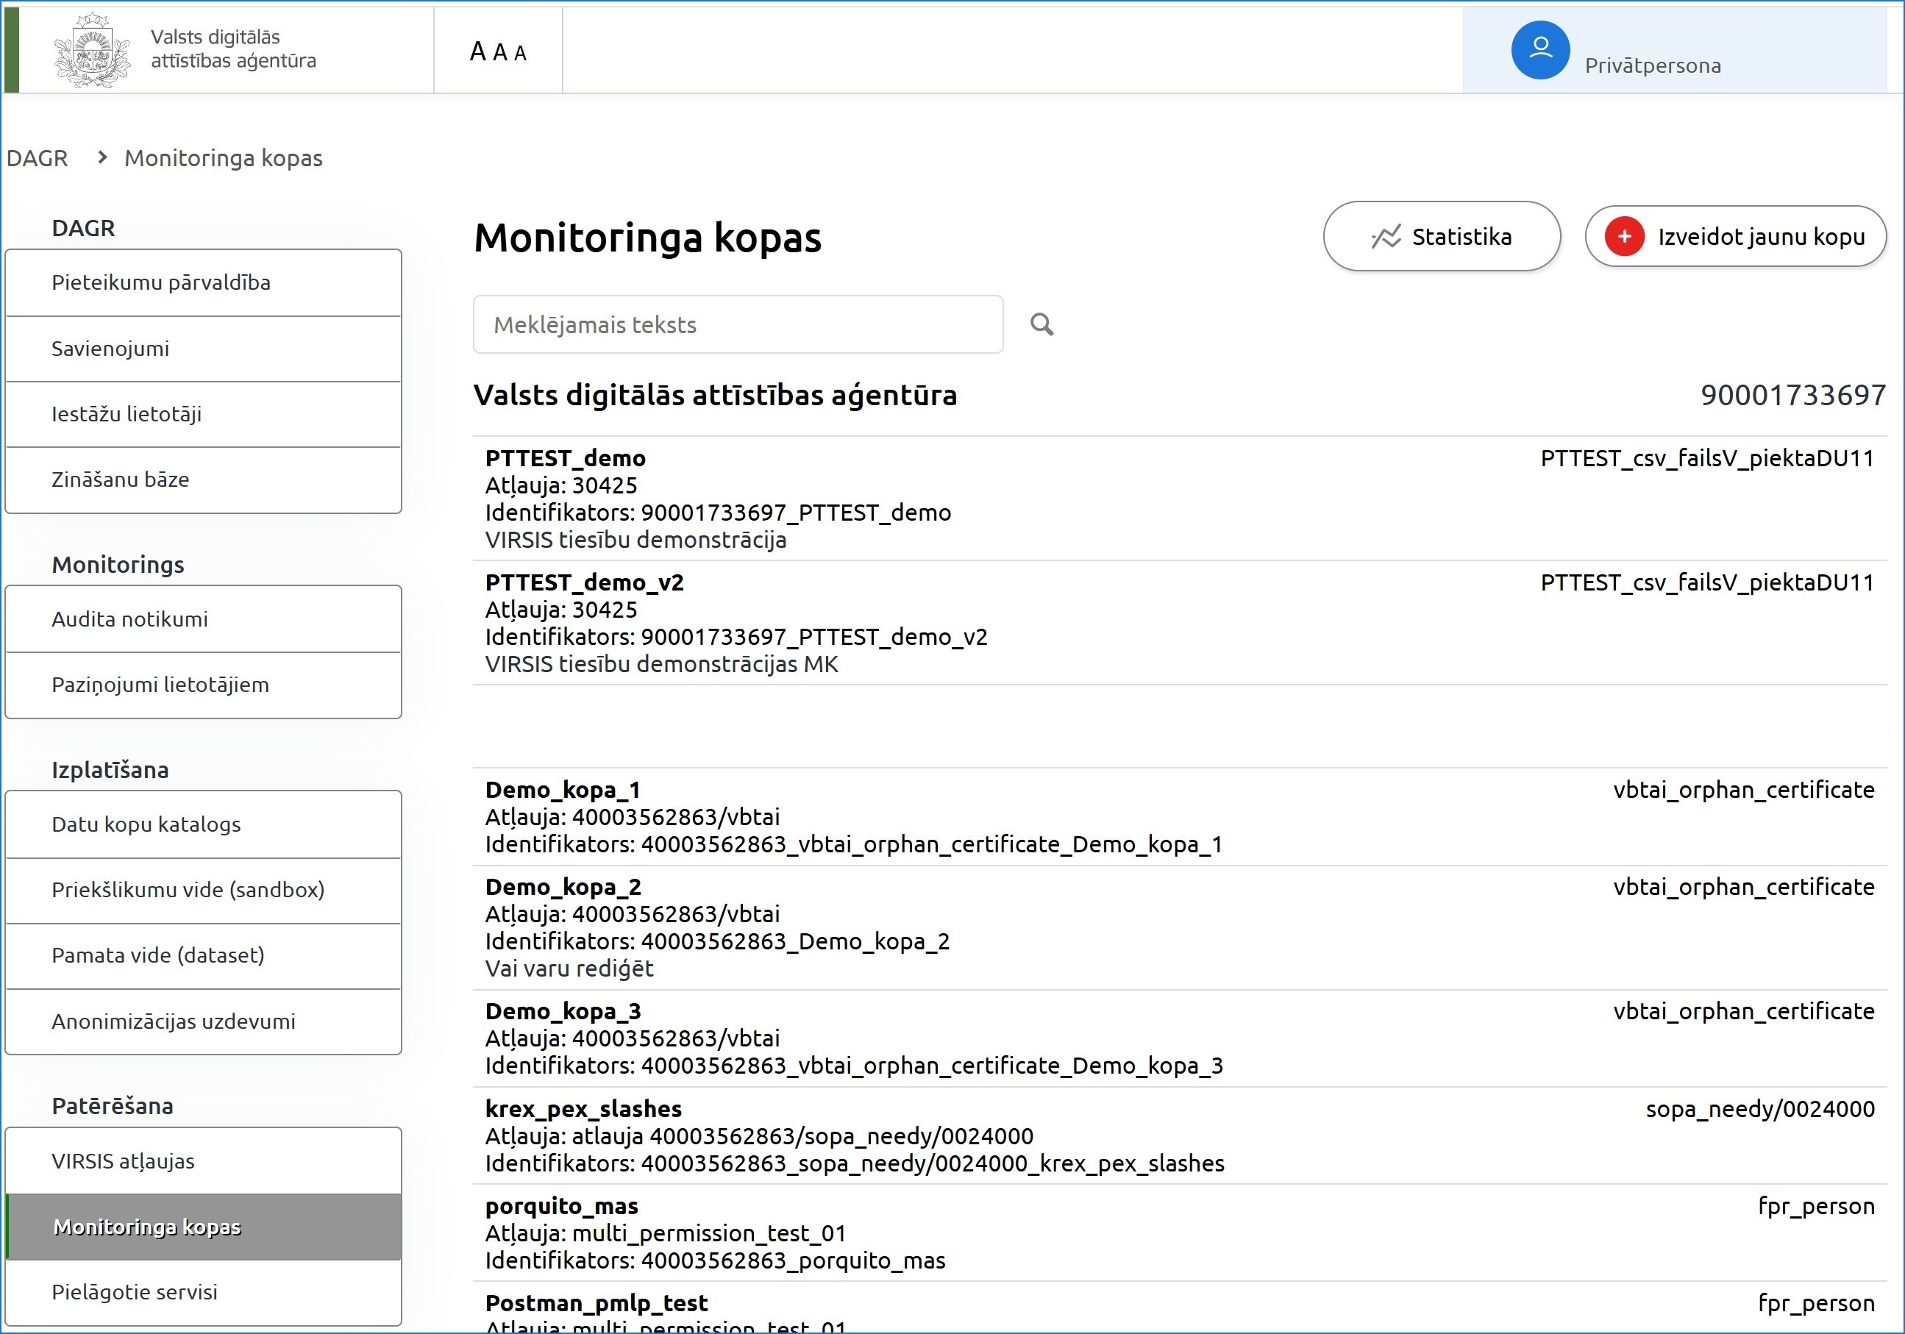Open Audita notikumi menu item
Image resolution: width=1905 pixels, height=1334 pixels.
tap(203, 619)
